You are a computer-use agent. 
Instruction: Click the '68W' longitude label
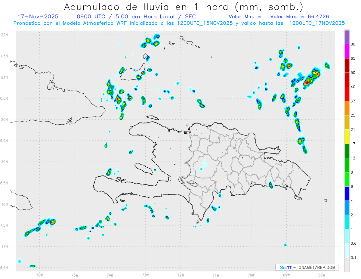[x=322, y=275]
